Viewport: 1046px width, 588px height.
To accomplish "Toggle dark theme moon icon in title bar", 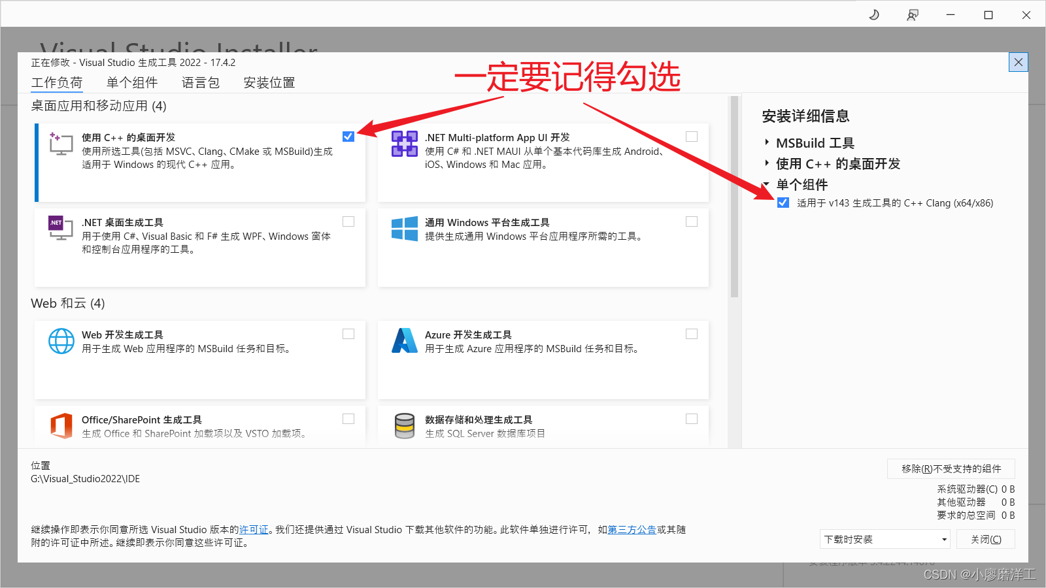I will 874,14.
